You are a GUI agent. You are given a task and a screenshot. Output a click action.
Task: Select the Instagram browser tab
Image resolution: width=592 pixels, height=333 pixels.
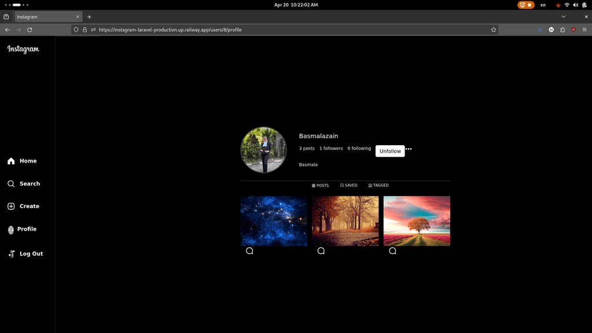pyautogui.click(x=49, y=17)
